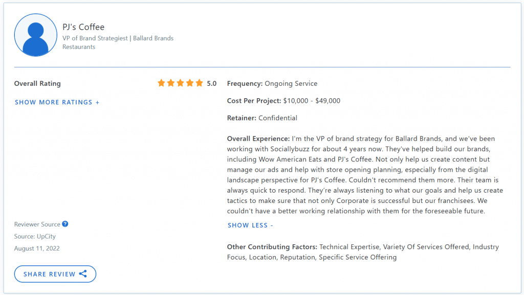Click the PJ's Coffee reviewer name
This screenshot has width=524, height=295.
(x=83, y=27)
